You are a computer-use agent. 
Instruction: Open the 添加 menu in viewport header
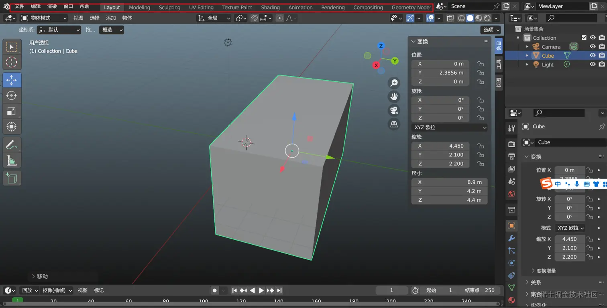[x=111, y=18]
